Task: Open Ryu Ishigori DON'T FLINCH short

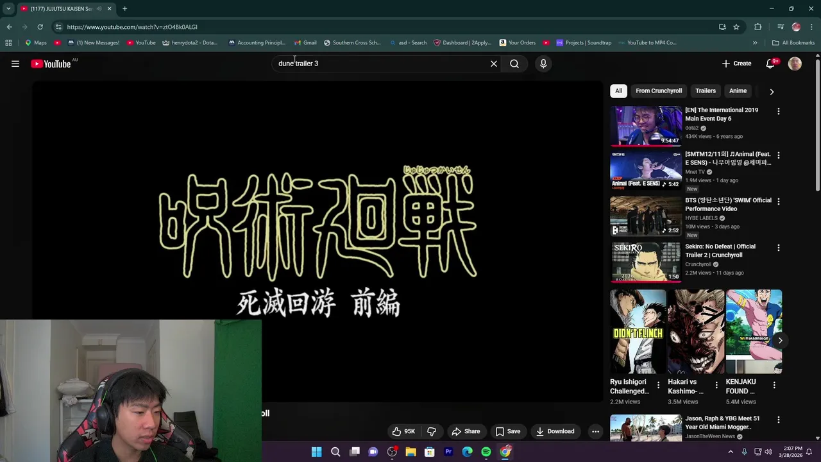Action: click(x=638, y=332)
